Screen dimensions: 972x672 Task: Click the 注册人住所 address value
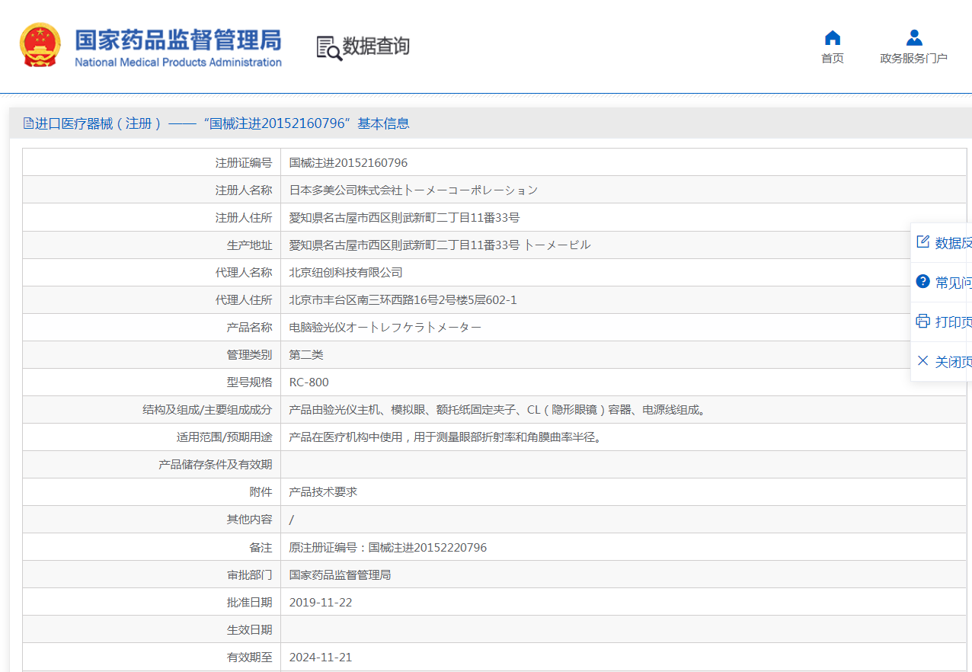click(404, 218)
